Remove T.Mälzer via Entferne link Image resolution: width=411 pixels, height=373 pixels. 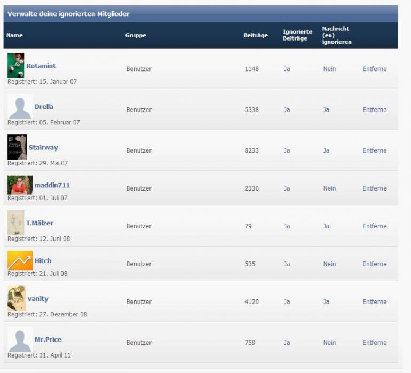(x=375, y=226)
